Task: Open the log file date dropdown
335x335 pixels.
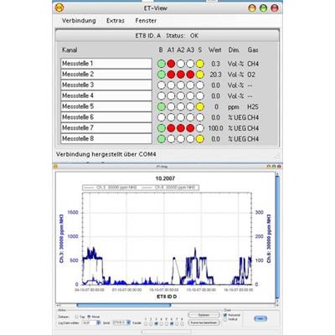Action: (98, 322)
